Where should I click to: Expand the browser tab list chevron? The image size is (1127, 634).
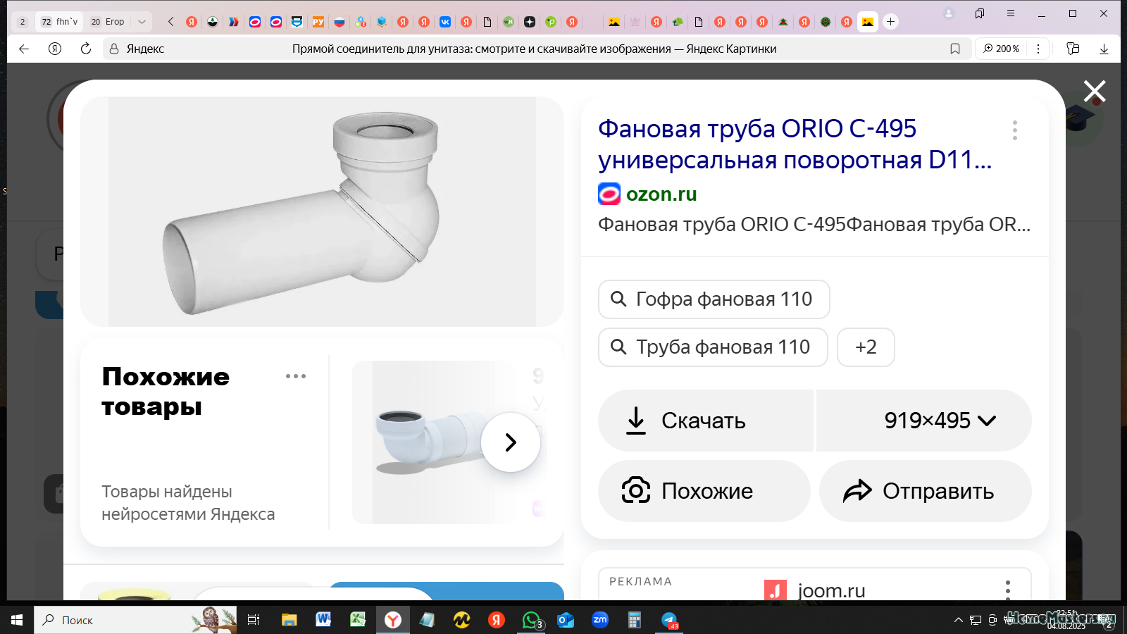[142, 22]
